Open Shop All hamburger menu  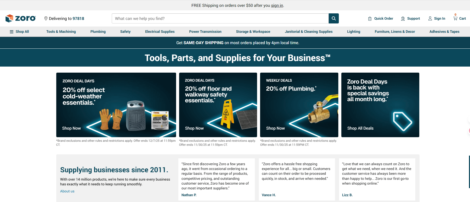pyautogui.click(x=12, y=32)
